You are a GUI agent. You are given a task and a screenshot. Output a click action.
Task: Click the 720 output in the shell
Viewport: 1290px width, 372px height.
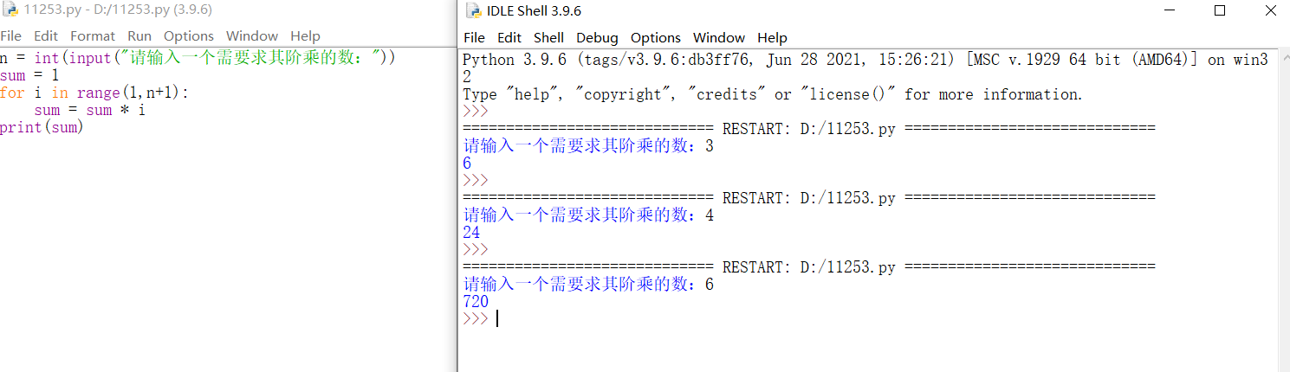click(476, 302)
